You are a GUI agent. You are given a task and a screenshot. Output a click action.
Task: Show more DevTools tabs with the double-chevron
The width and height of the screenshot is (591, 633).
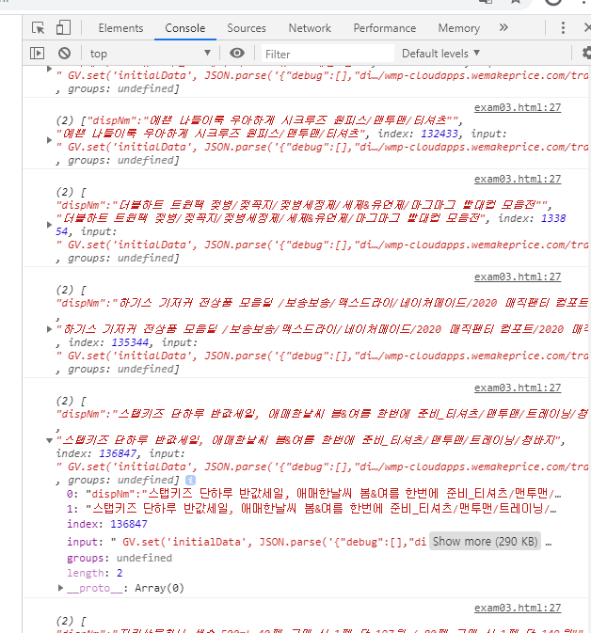503,27
